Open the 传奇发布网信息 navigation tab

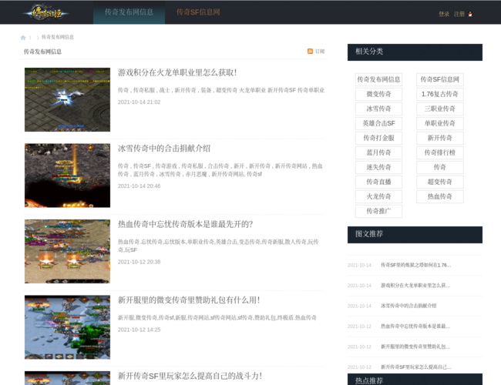123,12
